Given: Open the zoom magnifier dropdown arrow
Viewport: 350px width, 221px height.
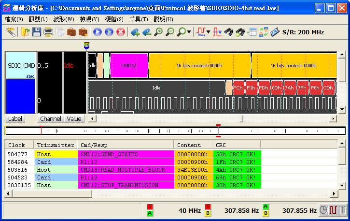Looking at the screenshot, I should pyautogui.click(x=189, y=32).
